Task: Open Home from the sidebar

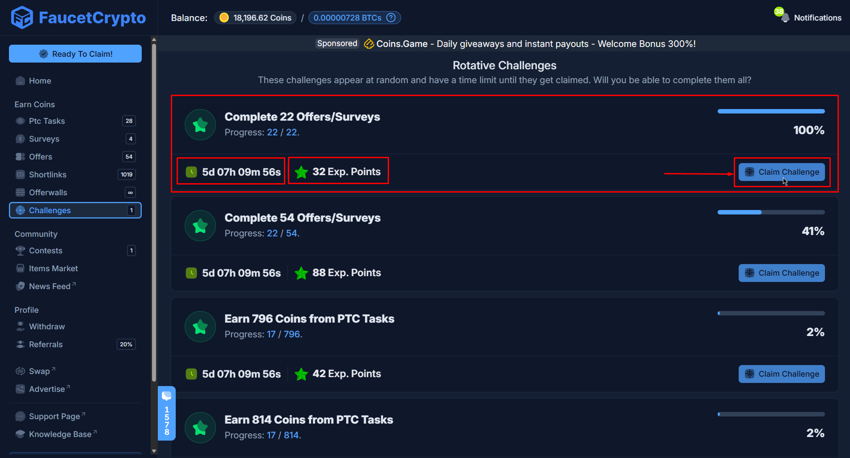Action: [x=20, y=81]
